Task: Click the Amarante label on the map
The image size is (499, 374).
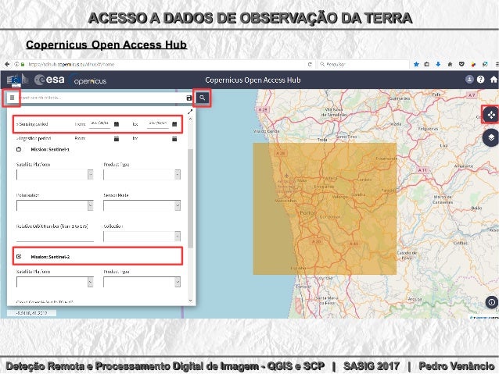Action: 463,166
